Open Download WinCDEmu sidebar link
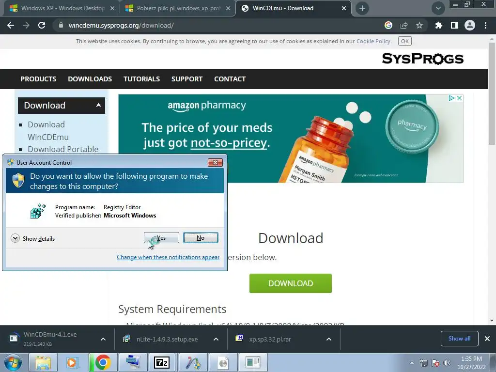This screenshot has height=372, width=496. [x=48, y=131]
